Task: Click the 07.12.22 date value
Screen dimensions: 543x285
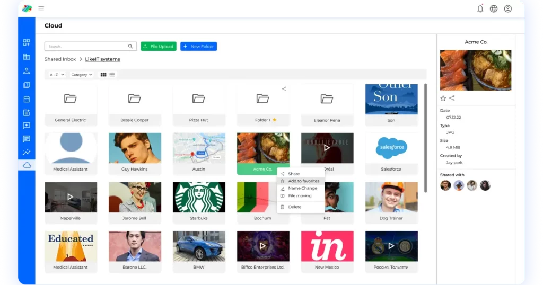Action: pos(453,117)
